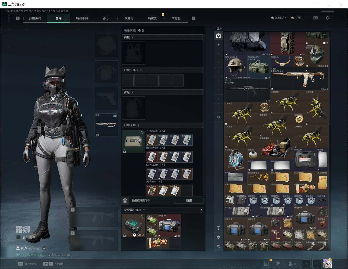The image size is (348, 269).
Task: Switch to the 改枪台 tab
Action: point(176,18)
